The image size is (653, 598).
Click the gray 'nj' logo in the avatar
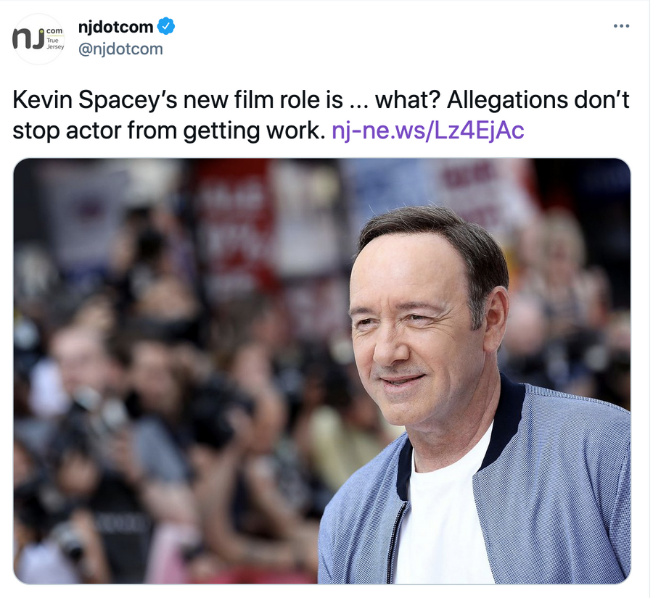28,38
